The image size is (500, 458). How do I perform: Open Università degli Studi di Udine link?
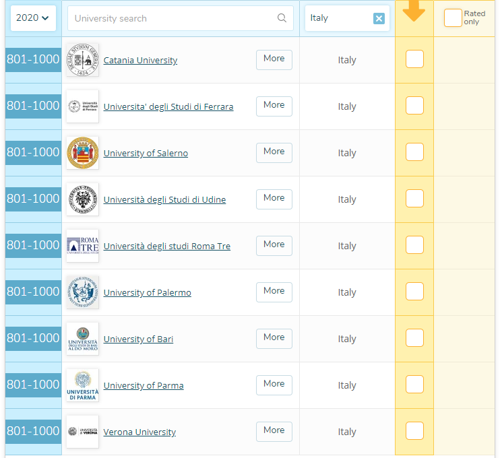(164, 200)
